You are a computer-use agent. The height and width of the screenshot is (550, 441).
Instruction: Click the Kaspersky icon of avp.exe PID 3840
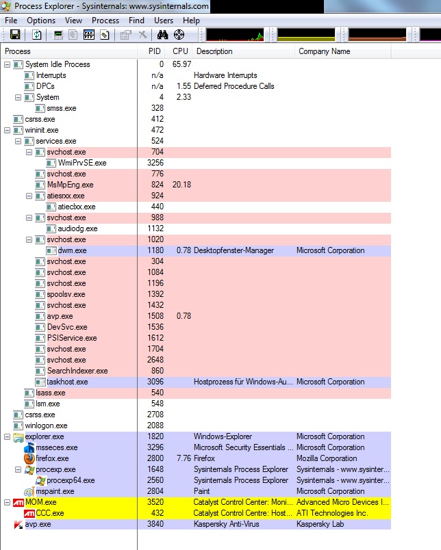18,525
